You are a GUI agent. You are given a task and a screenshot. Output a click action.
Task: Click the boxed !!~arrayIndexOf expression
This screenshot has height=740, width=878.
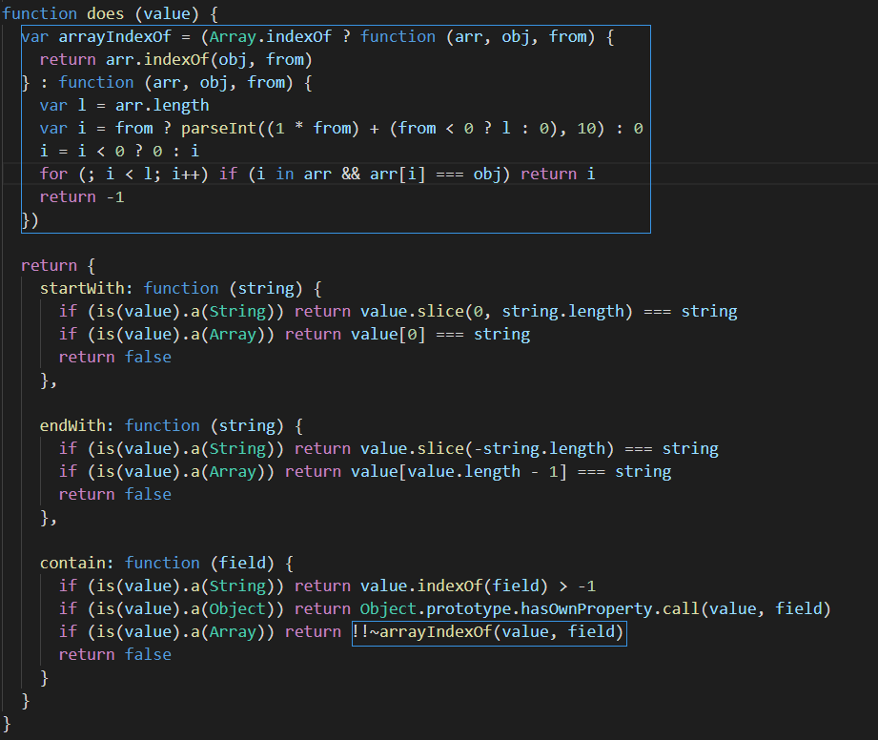(x=489, y=631)
